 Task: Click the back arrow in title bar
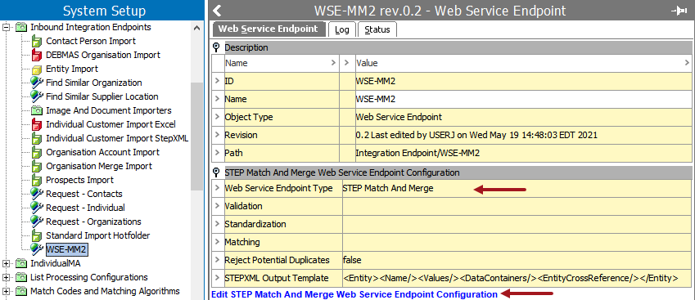coord(217,11)
